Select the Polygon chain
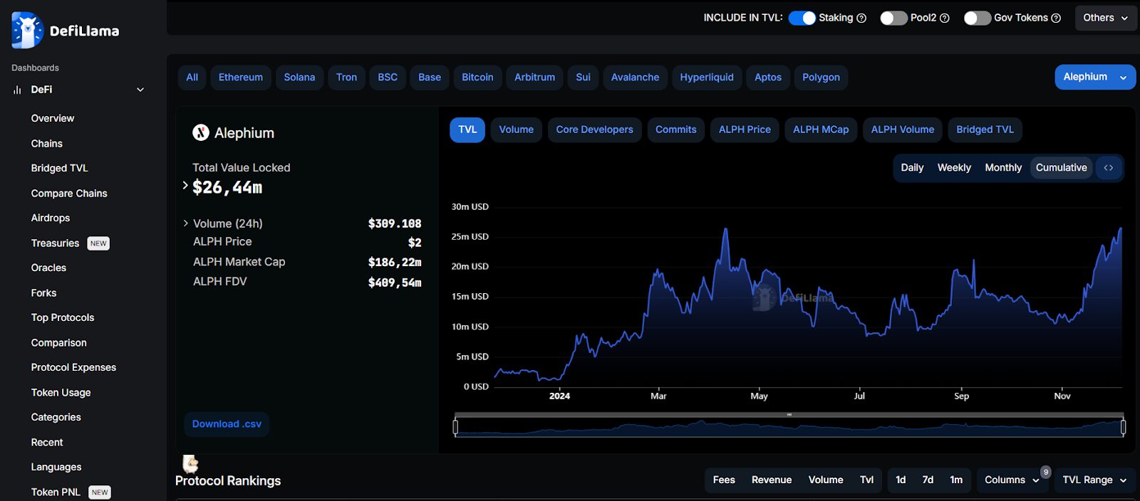Screen dimensions: 1140x501 (x=822, y=78)
